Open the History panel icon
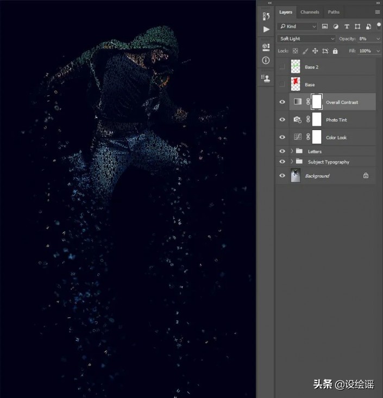The image size is (383, 398). 266,16
